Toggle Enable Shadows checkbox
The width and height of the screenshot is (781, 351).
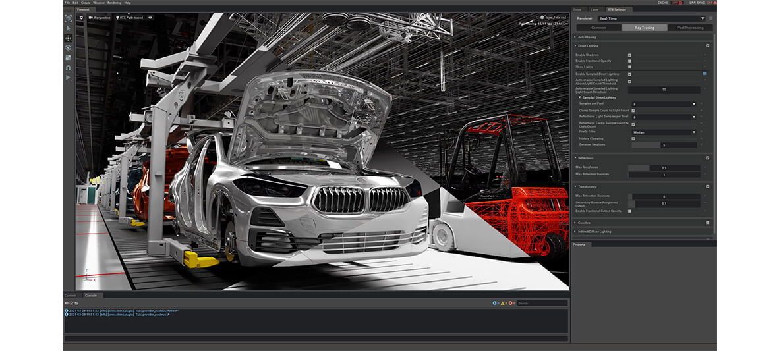[629, 55]
